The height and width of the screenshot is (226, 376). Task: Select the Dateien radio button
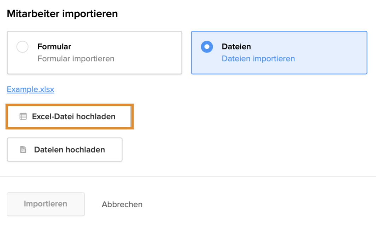pos(207,47)
